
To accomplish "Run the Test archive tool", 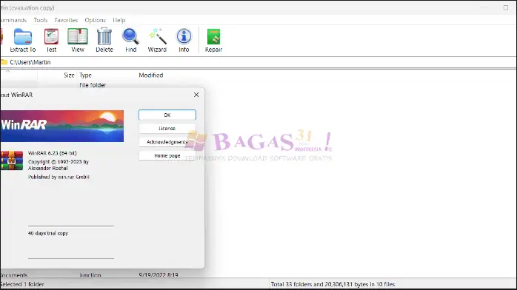I will pyautogui.click(x=51, y=40).
